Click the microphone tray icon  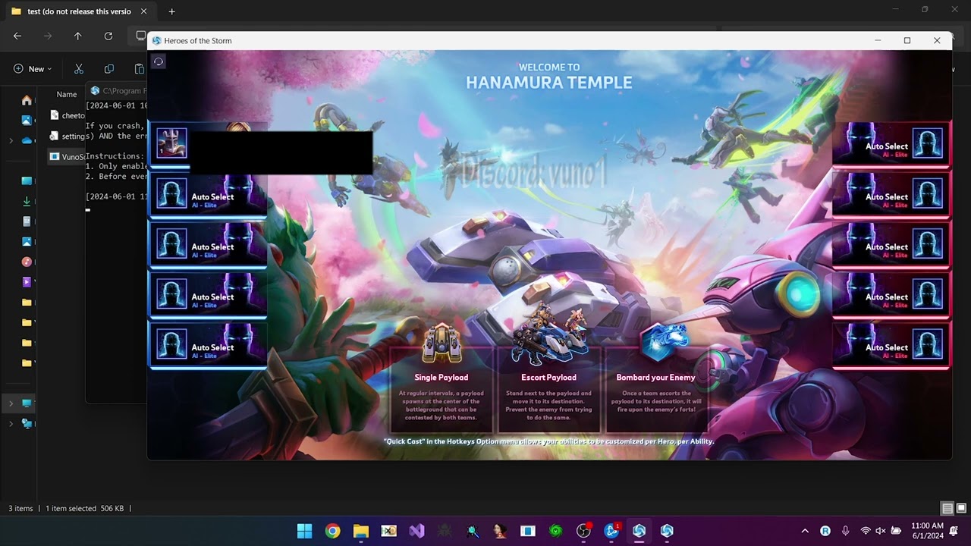click(x=846, y=531)
